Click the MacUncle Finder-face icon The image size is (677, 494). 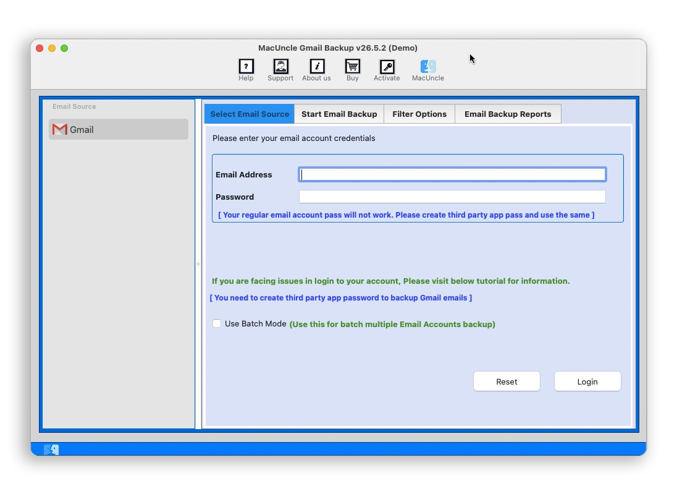coord(428,67)
